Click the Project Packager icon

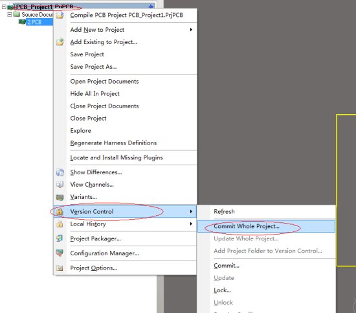[60, 238]
